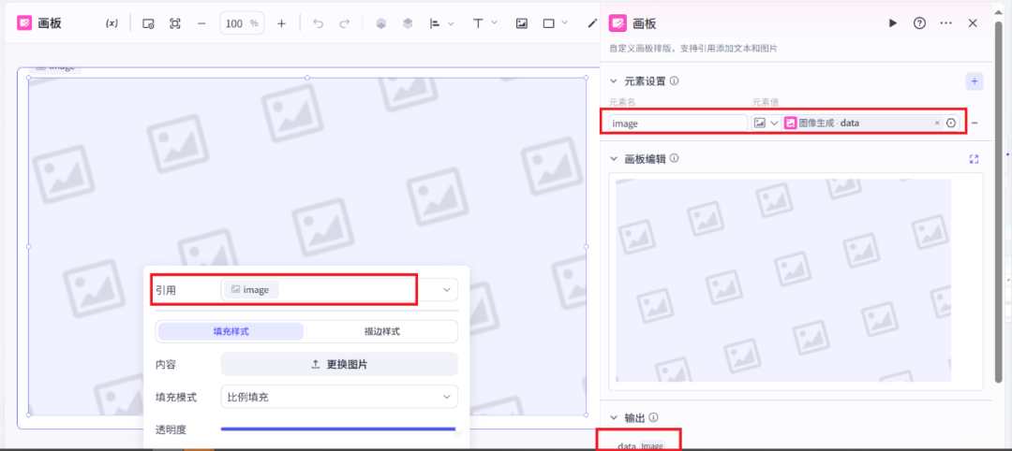Clear the 图像生成 · data reference
Screen dimensions: 1012x451
937,124
